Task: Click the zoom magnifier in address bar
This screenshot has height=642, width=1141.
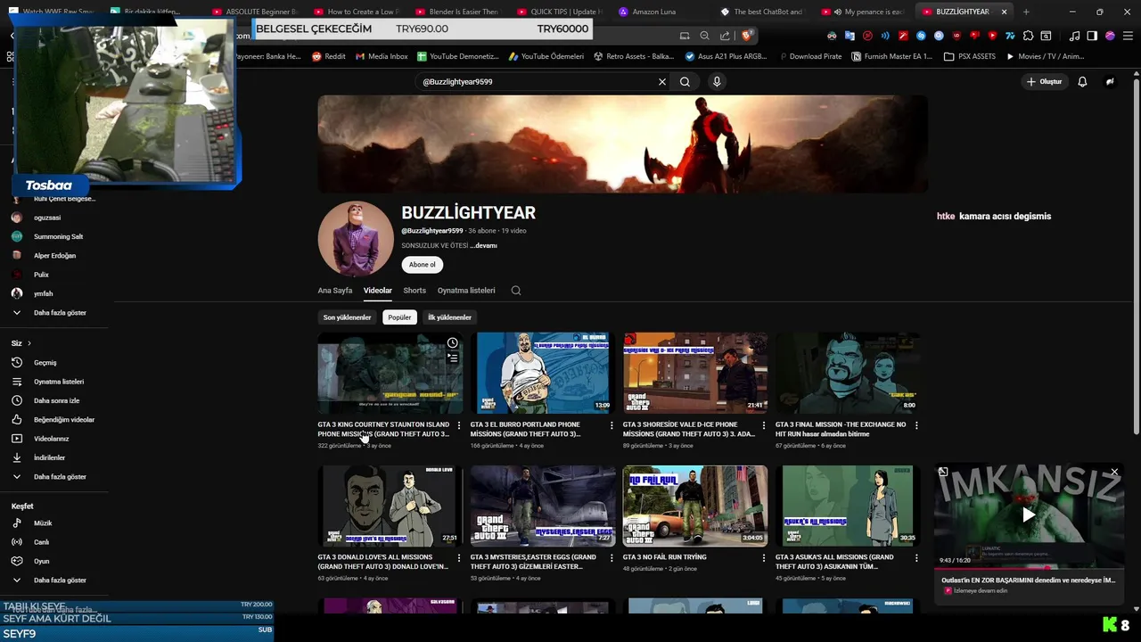Action: tap(704, 36)
